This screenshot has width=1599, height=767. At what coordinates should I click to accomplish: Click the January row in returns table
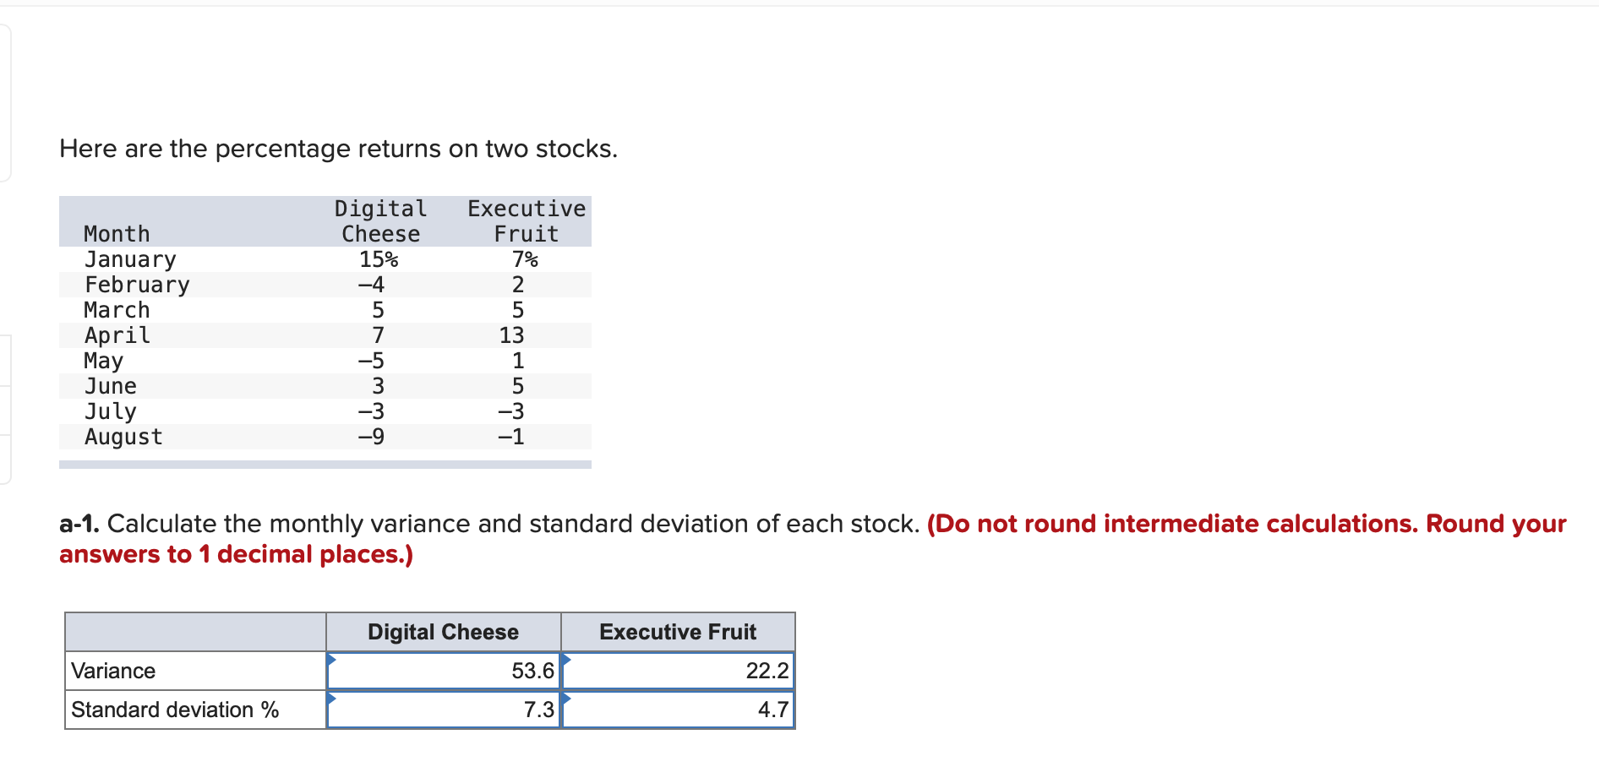point(325,259)
